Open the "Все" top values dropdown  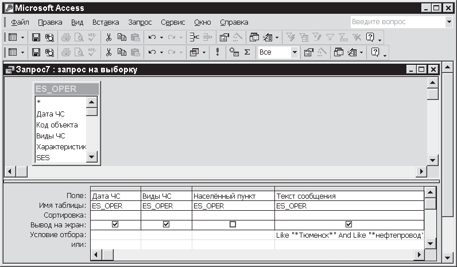[295, 52]
